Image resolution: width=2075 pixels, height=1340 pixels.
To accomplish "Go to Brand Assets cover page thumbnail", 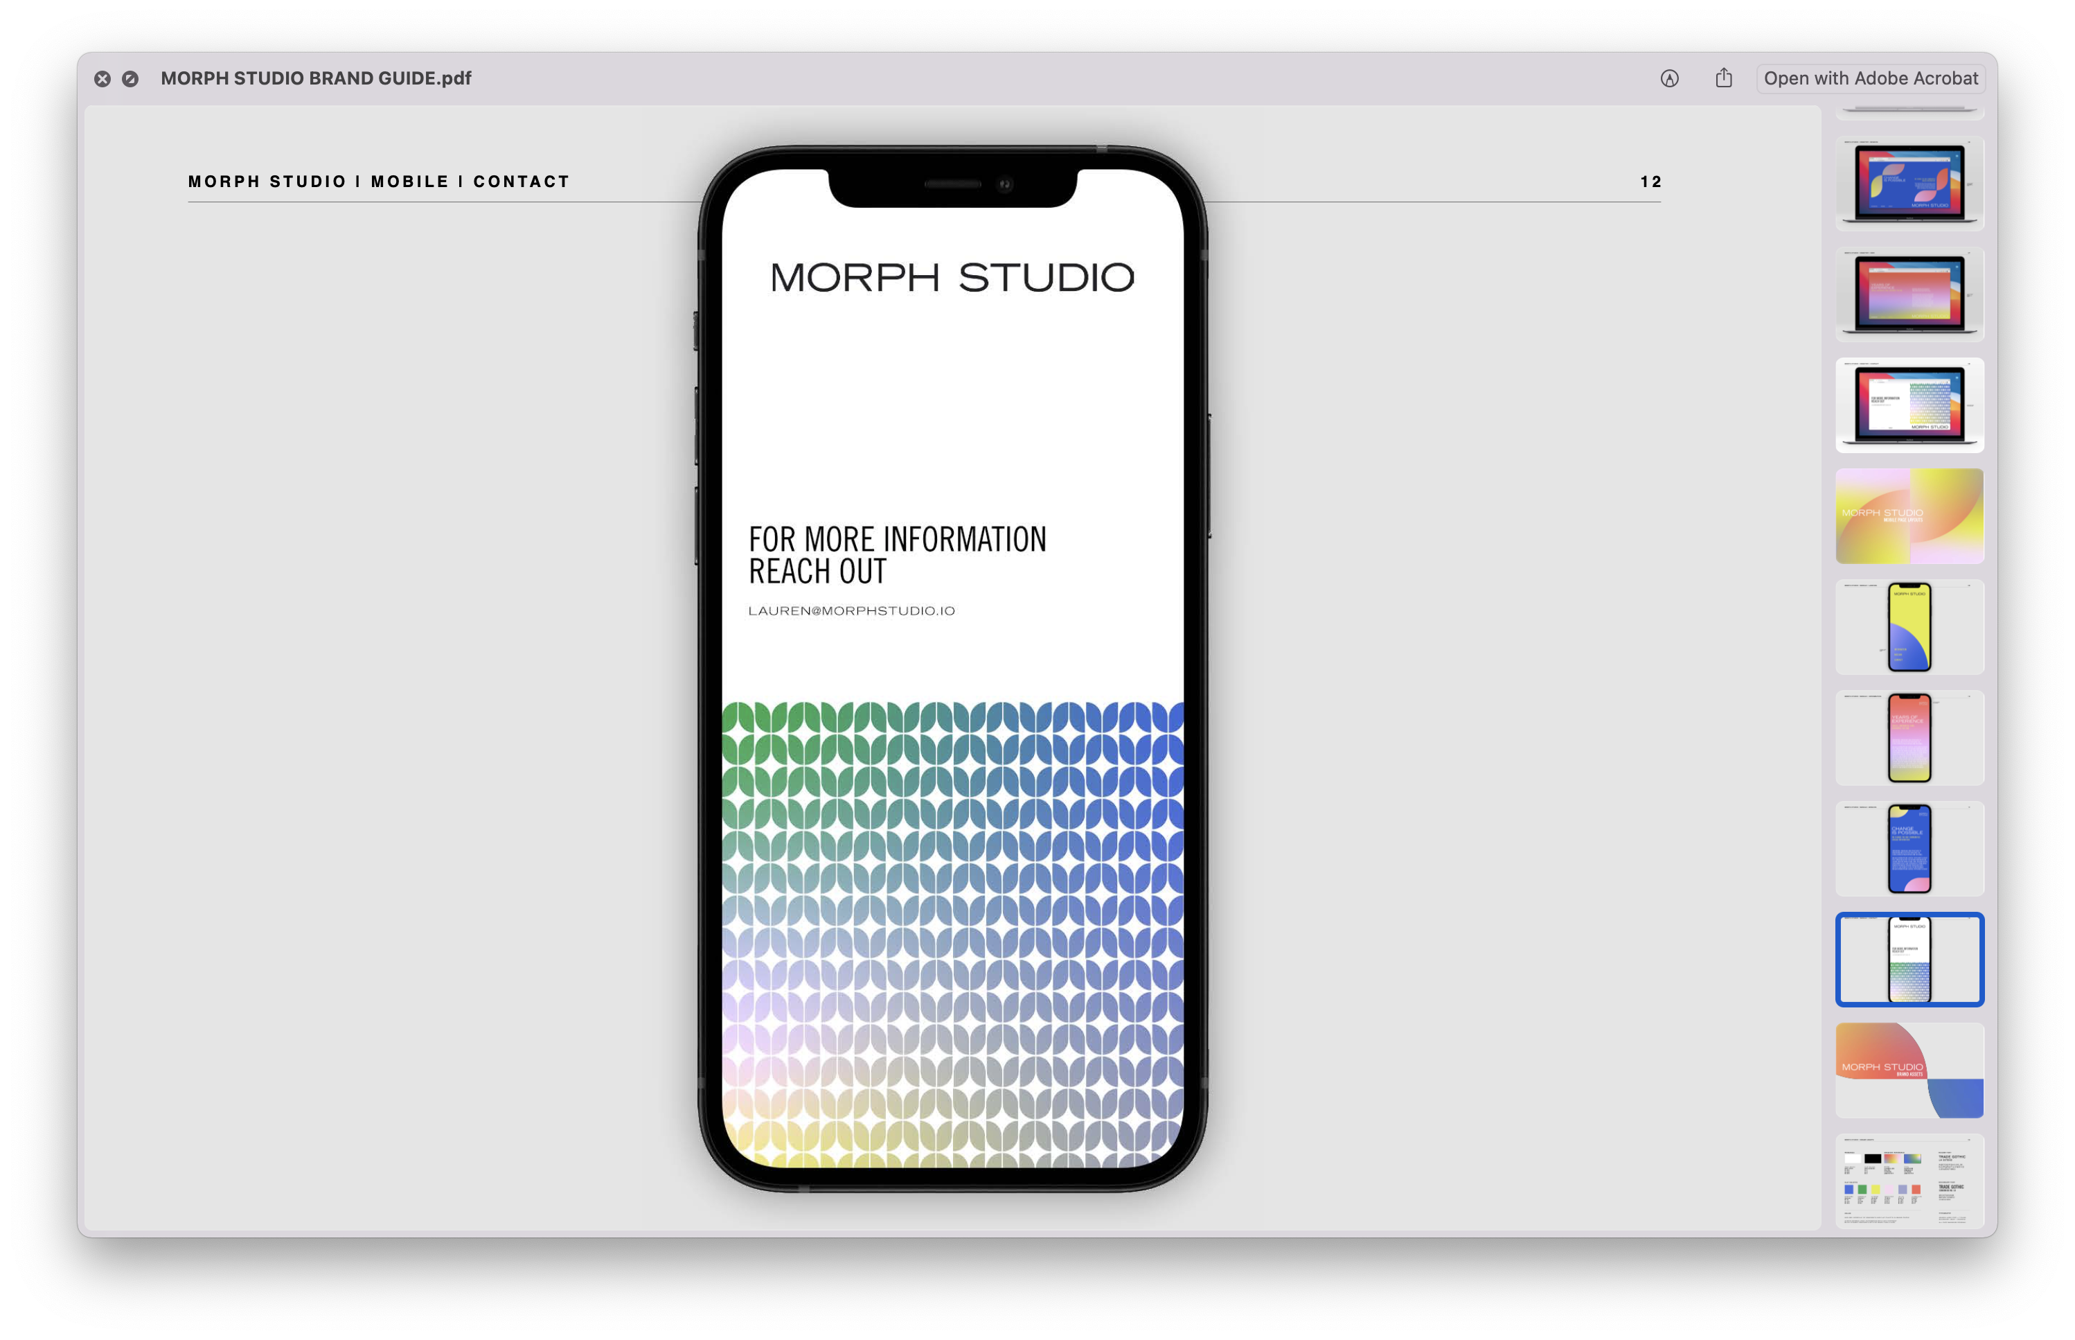I will click(x=1909, y=1070).
